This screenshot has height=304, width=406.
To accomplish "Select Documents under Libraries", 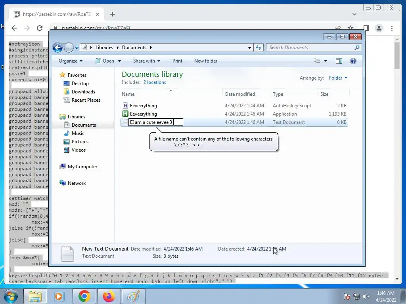I will (x=83, y=125).
